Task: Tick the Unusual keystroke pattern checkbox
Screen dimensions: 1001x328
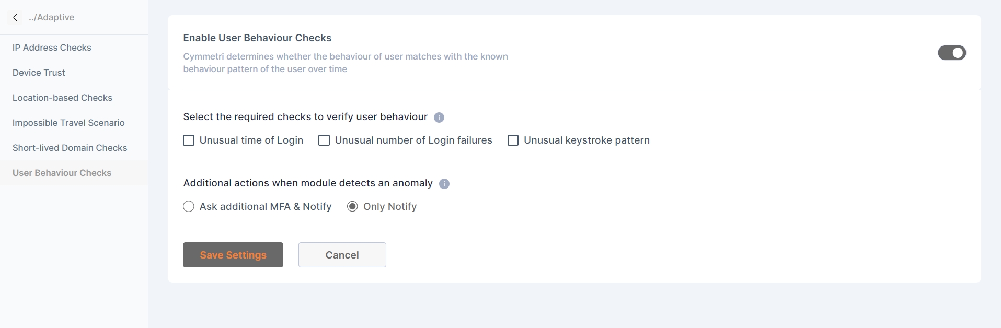Action: pyautogui.click(x=513, y=140)
